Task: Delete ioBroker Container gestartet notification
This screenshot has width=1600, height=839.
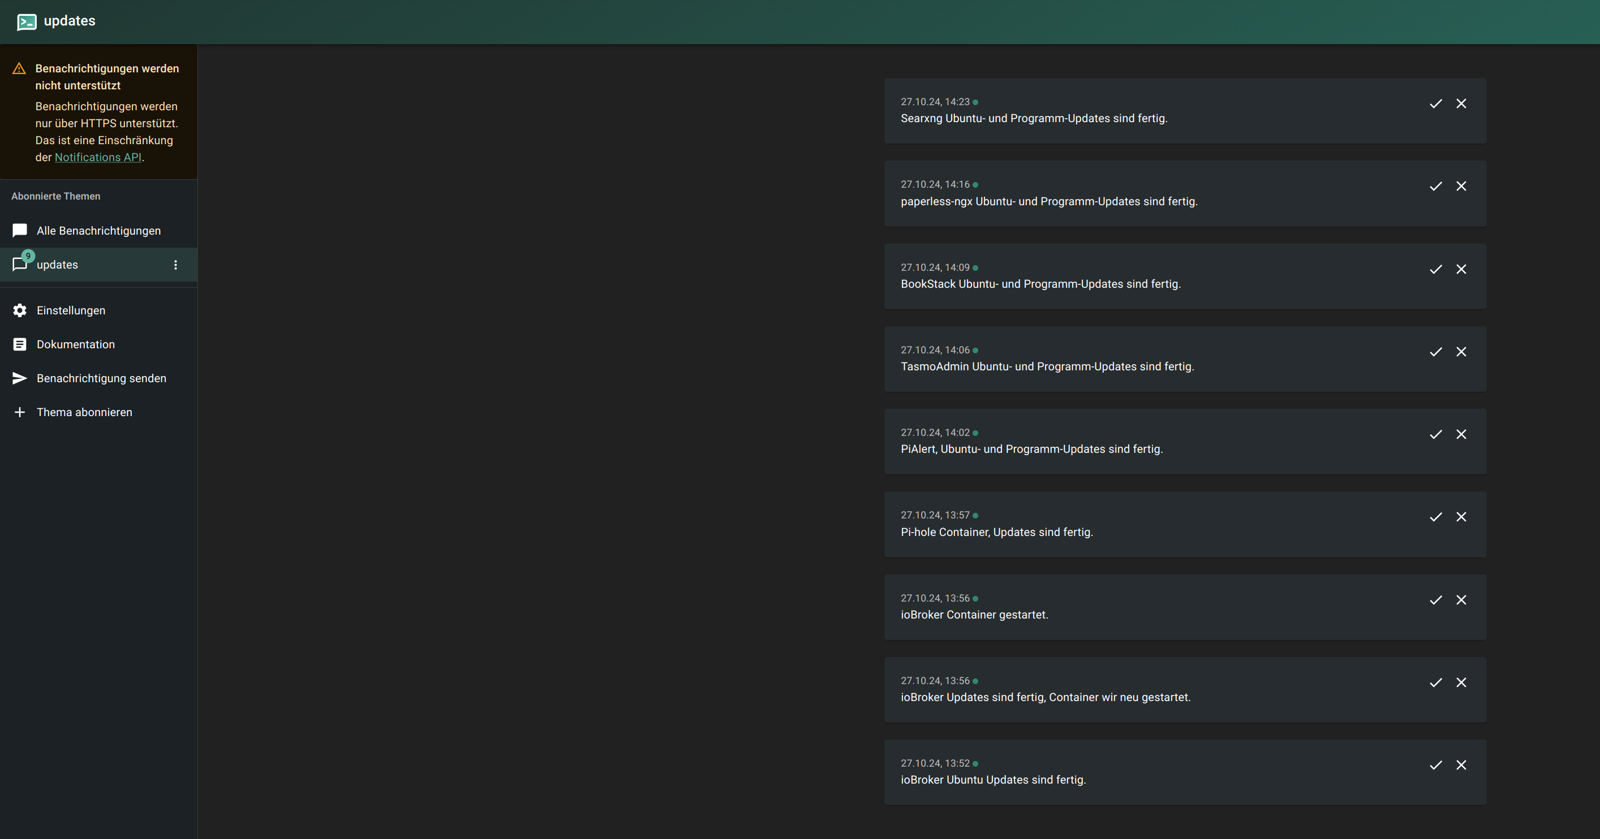Action: click(1461, 600)
